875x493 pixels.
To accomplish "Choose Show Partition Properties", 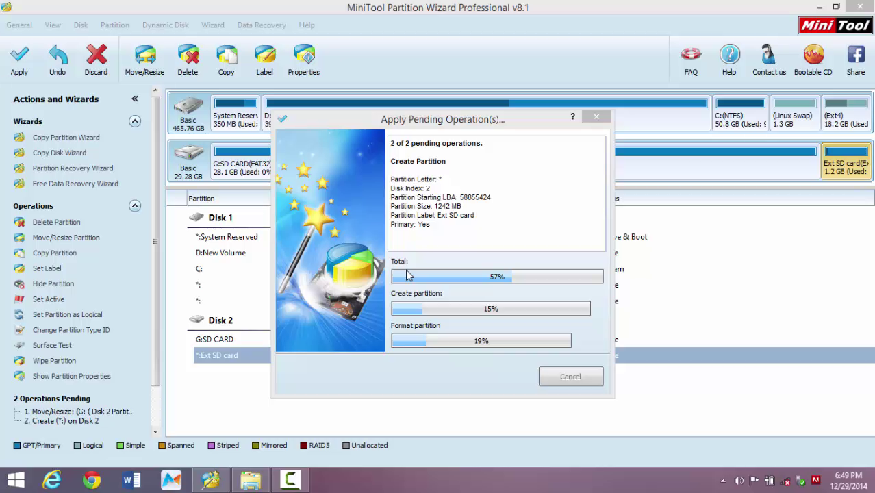I will 71,376.
